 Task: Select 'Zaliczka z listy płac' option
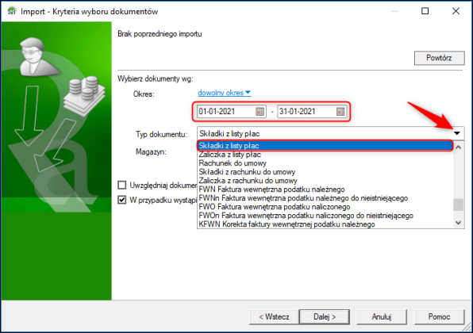(x=325, y=155)
